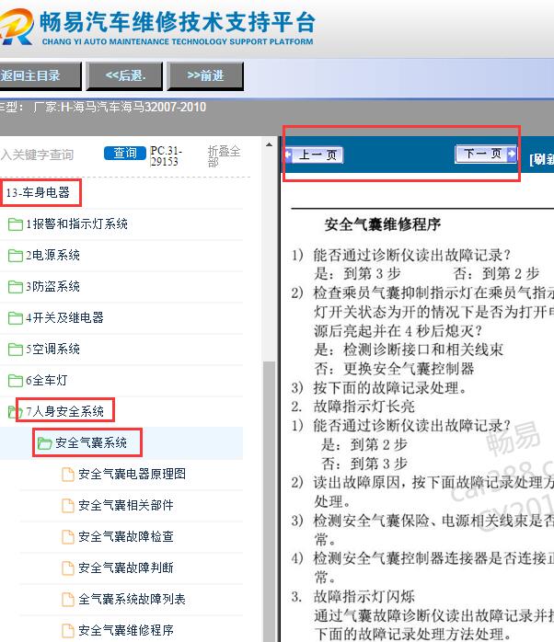Screen dimensions: 554x642
Task: Open 安全气囊相关部件 document
Action: coord(126,505)
